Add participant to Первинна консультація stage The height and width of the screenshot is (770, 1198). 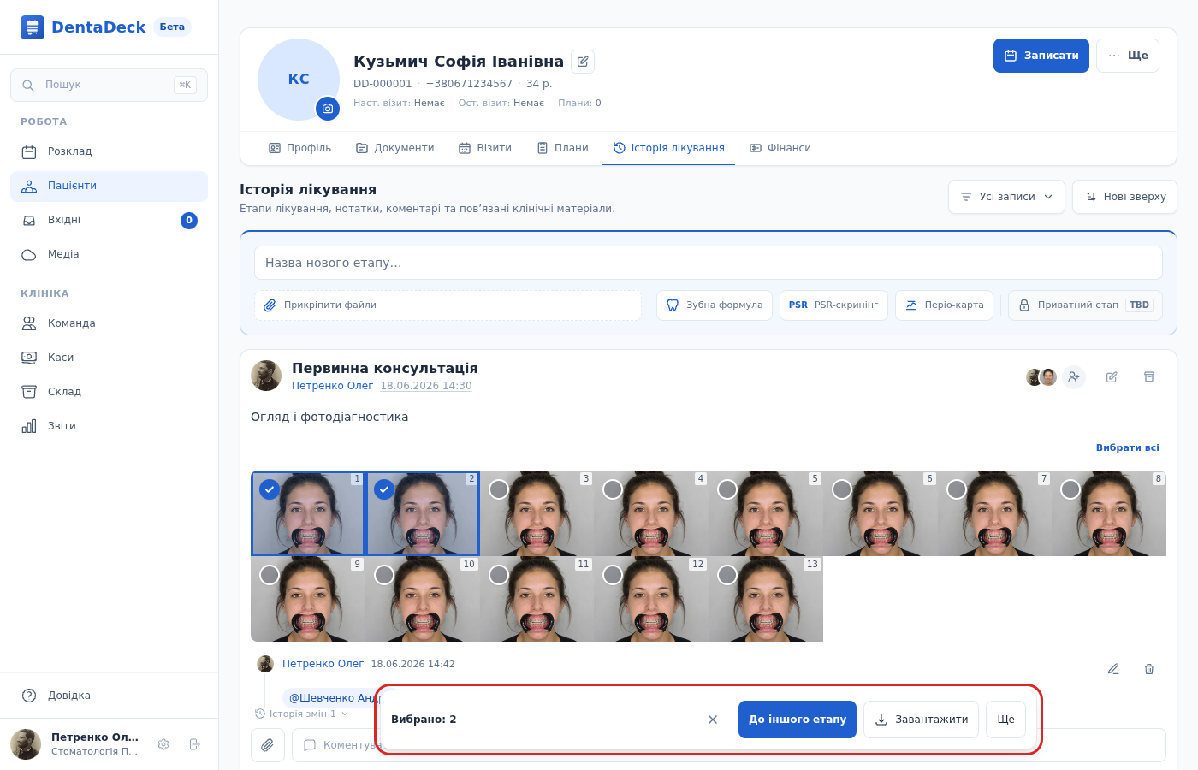[x=1074, y=376]
